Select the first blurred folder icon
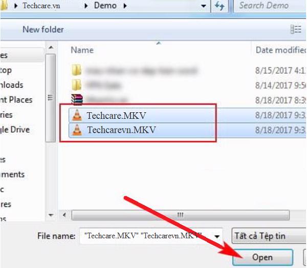Screen dimensions: 307x268 pyautogui.click(x=76, y=70)
